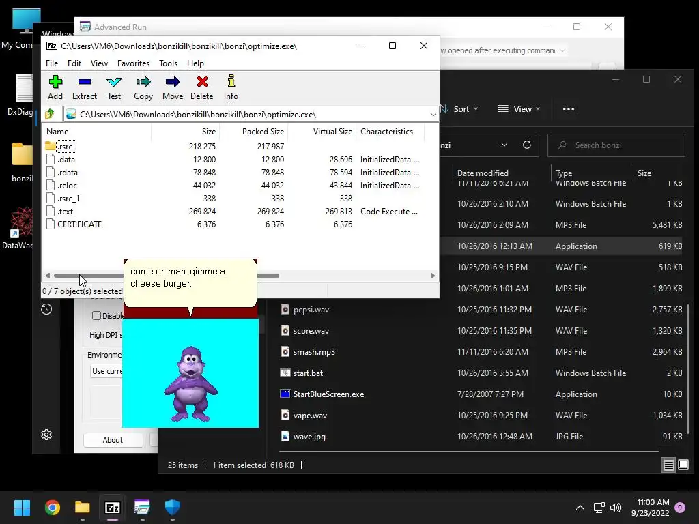Viewport: 699px width, 524px height.
Task: Choose the Move toolbar icon
Action: click(173, 87)
